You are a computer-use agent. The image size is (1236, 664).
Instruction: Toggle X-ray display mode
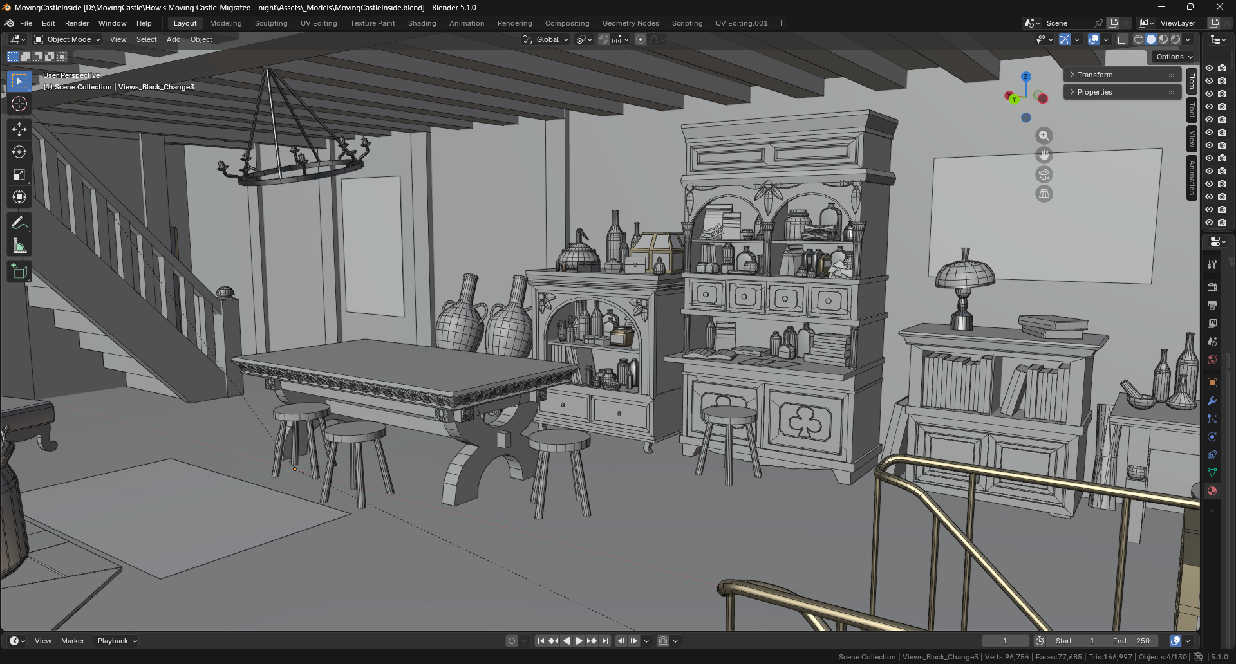1122,39
